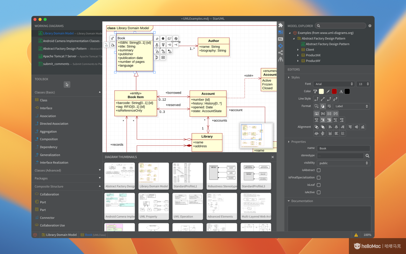The image size is (406, 254).
Task: Select the oblique line style icon
Action: (x=323, y=99)
